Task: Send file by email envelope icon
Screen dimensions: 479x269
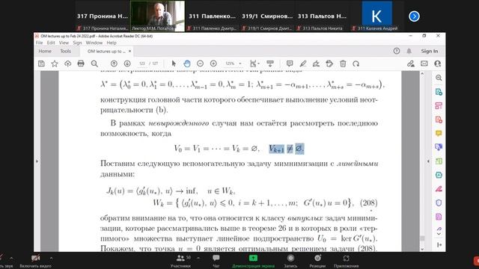Action: [424, 64]
